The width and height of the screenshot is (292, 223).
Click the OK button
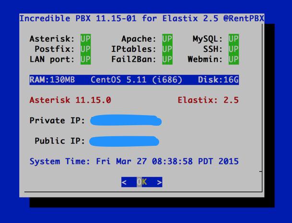[142, 182]
